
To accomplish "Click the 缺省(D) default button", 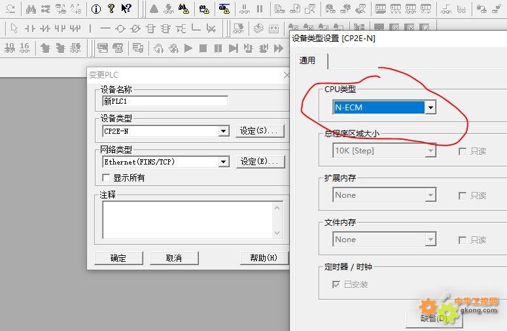I will coord(434,319).
